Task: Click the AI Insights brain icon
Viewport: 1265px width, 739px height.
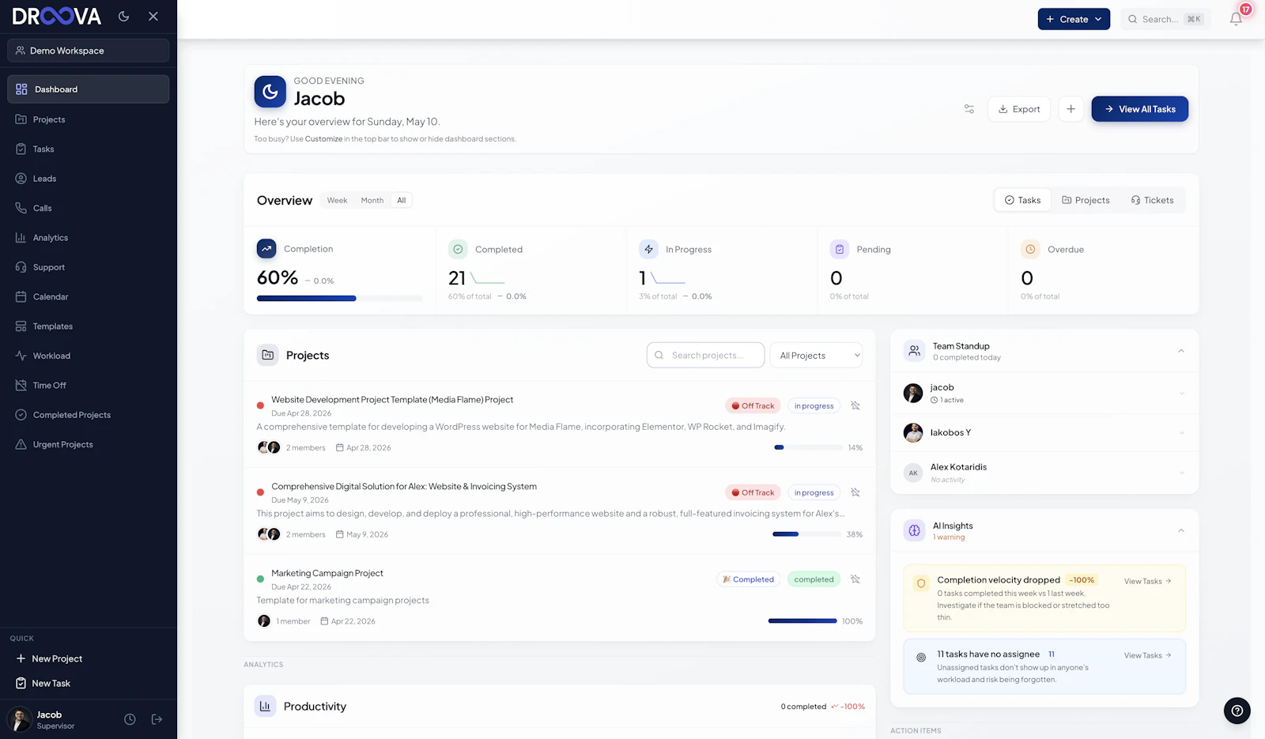Action: click(915, 530)
